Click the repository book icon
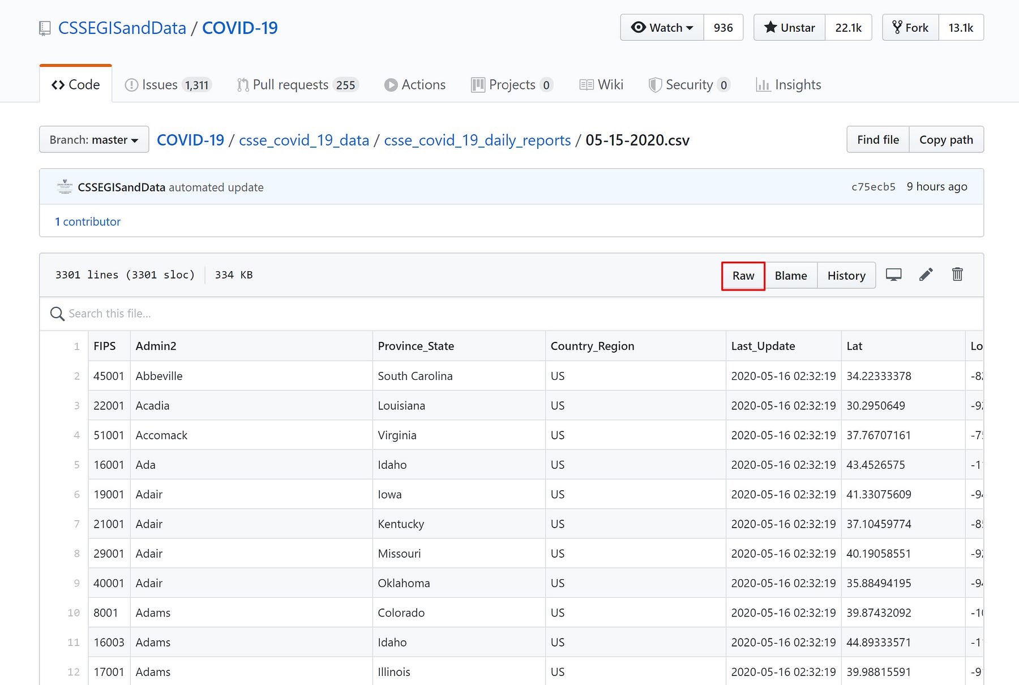Screen dimensions: 1019x685 (45, 28)
